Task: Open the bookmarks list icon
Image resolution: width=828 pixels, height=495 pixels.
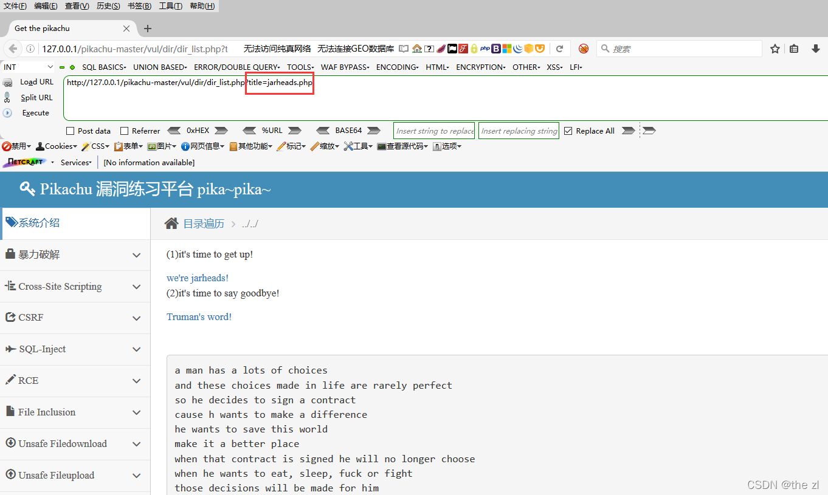Action: [x=794, y=49]
